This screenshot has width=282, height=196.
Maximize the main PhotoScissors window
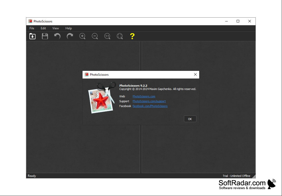238,21
